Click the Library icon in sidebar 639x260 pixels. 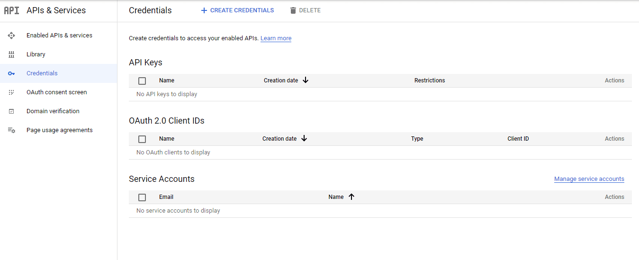[x=11, y=54]
